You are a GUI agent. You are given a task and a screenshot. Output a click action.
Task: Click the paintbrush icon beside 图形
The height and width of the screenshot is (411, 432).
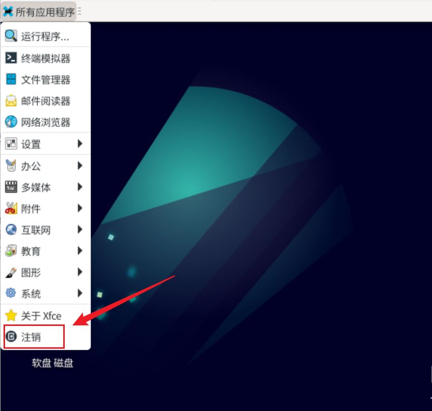pyautogui.click(x=11, y=272)
